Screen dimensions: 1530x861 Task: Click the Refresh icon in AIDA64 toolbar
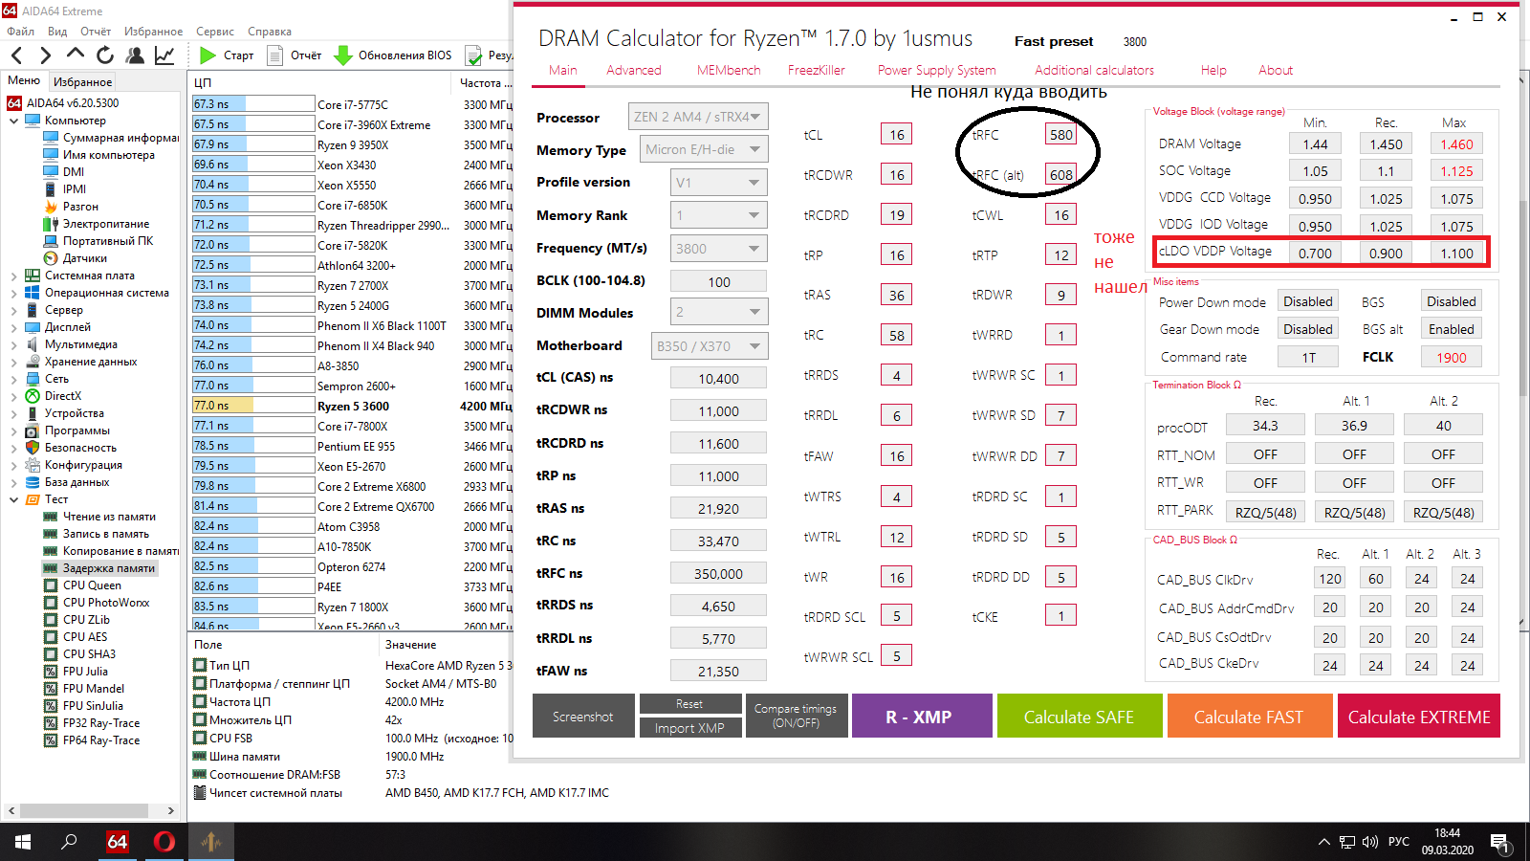pyautogui.click(x=105, y=55)
